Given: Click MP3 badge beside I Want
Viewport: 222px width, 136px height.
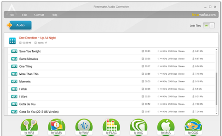Looking at the screenshot, I should pos(14,96).
